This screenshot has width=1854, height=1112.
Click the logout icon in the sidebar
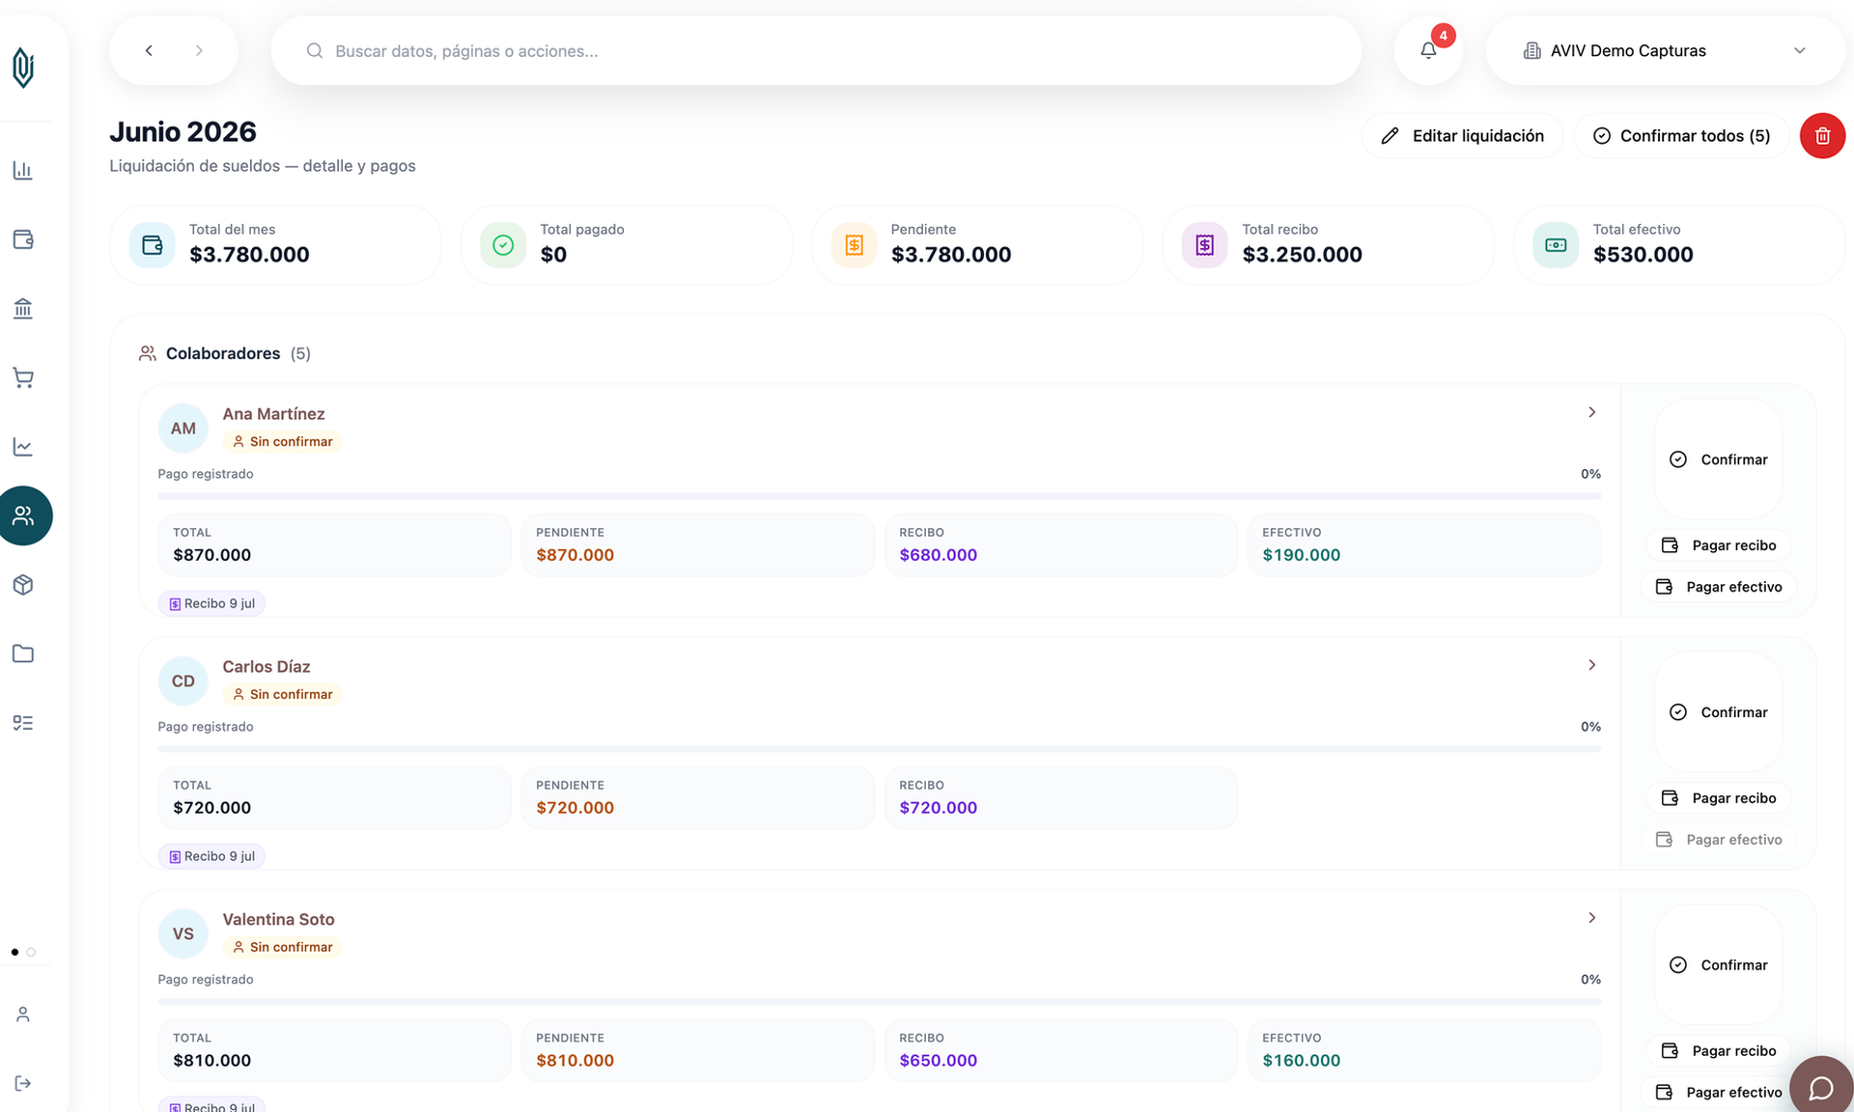point(23,1083)
